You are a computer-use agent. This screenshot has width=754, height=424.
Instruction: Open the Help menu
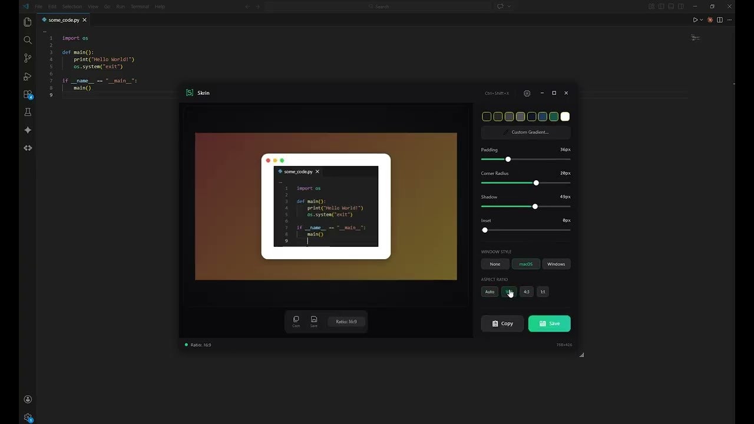(x=160, y=6)
